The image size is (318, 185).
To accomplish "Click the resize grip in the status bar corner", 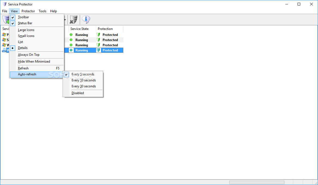I will coord(316,183).
